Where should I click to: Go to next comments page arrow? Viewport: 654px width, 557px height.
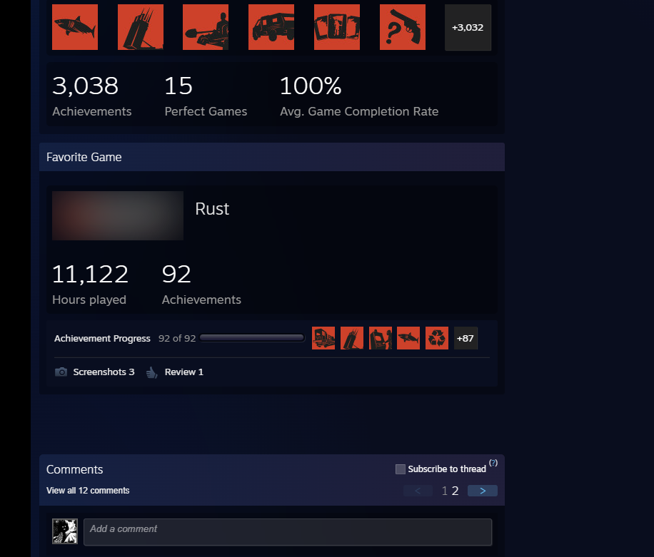click(x=483, y=491)
